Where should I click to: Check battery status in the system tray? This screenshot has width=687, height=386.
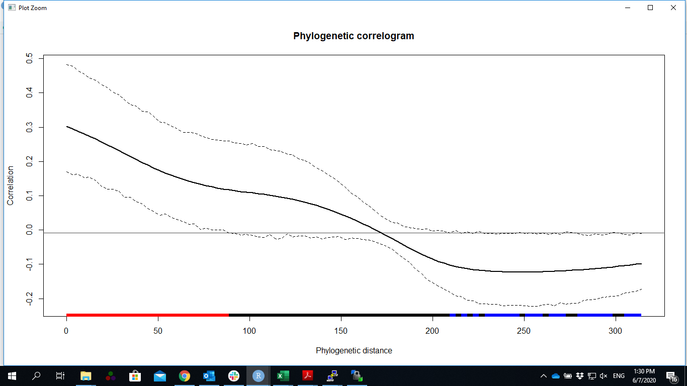point(568,376)
